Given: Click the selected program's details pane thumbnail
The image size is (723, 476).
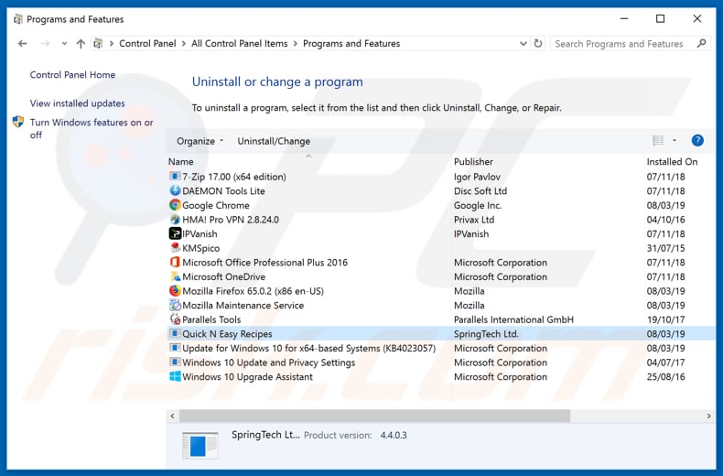Looking at the screenshot, I should 200,445.
